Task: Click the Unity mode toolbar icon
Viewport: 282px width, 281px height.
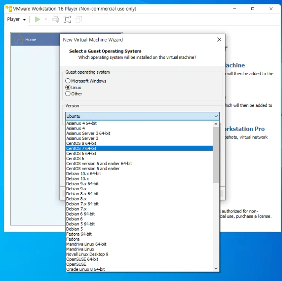Action: pos(79,19)
